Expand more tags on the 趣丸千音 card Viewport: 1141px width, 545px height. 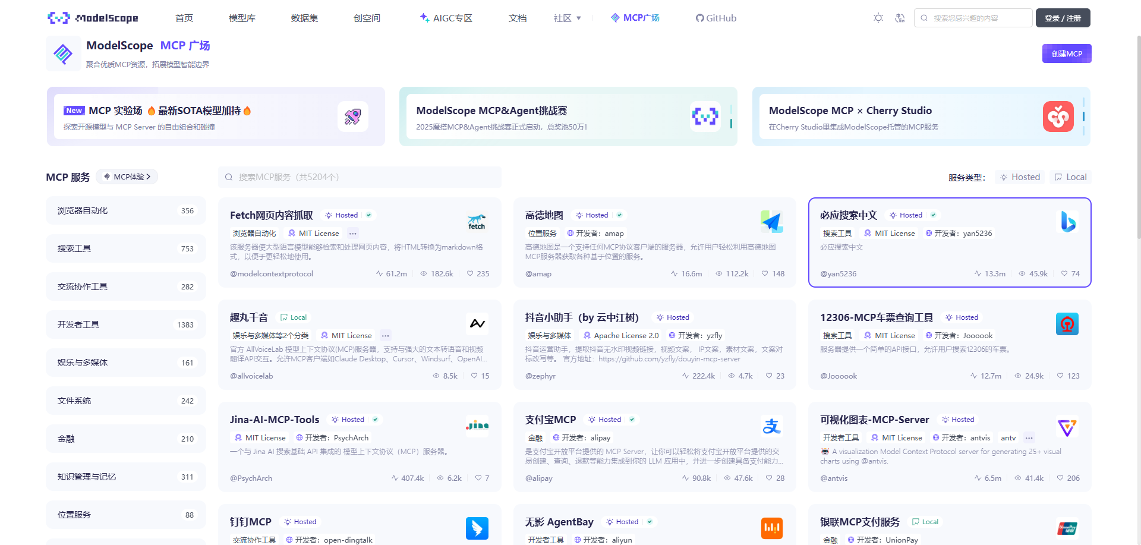(386, 336)
